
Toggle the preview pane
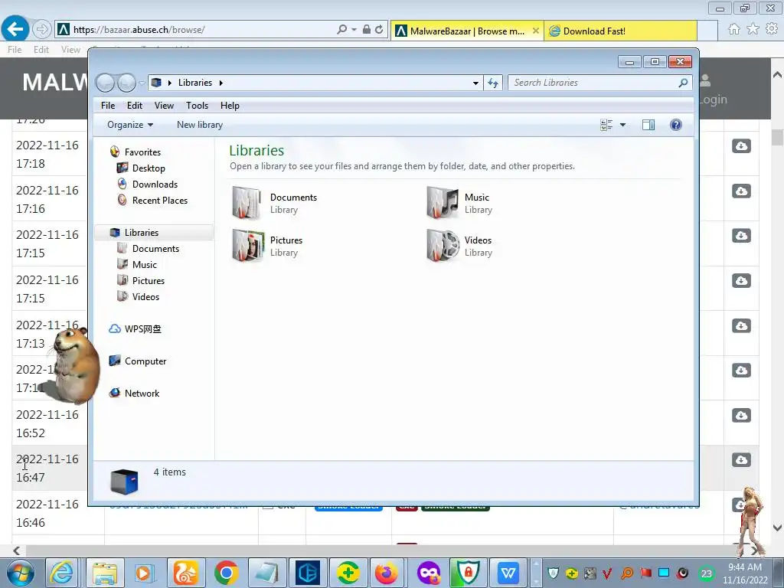[648, 125]
